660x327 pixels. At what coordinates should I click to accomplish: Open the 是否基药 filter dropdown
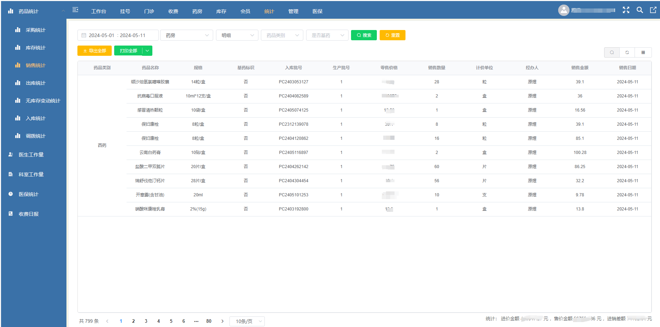(x=327, y=35)
